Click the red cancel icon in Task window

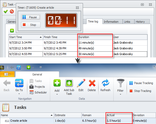click(12, 11)
